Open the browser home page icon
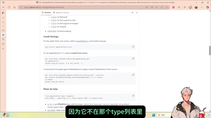Viewport: 211px width, 118px height. (15, 7)
